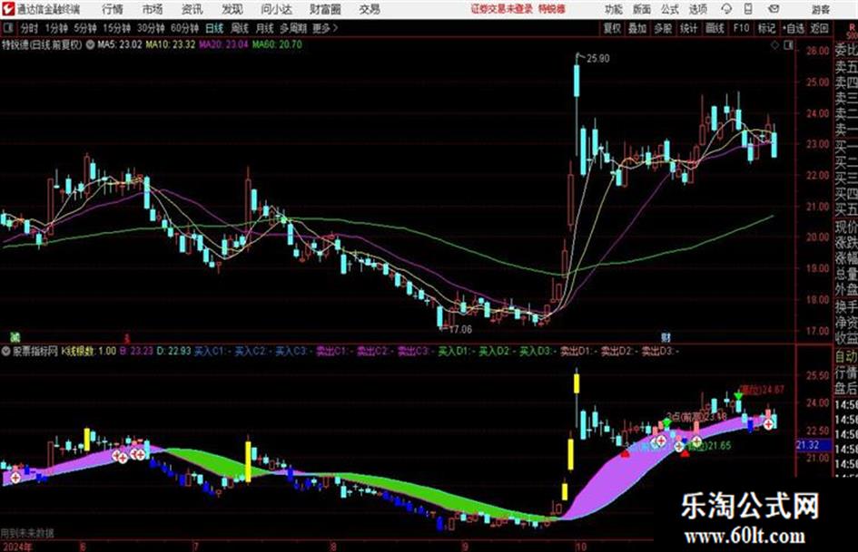
Task: Expand the indicator dropdown beside 特锐德(日线,前复权)
Action: point(90,44)
